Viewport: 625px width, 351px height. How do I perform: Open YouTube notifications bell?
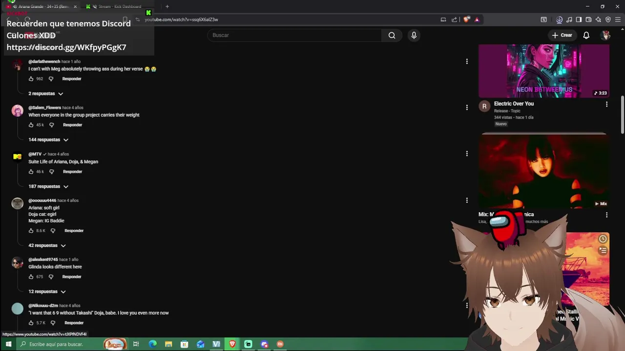[586, 35]
